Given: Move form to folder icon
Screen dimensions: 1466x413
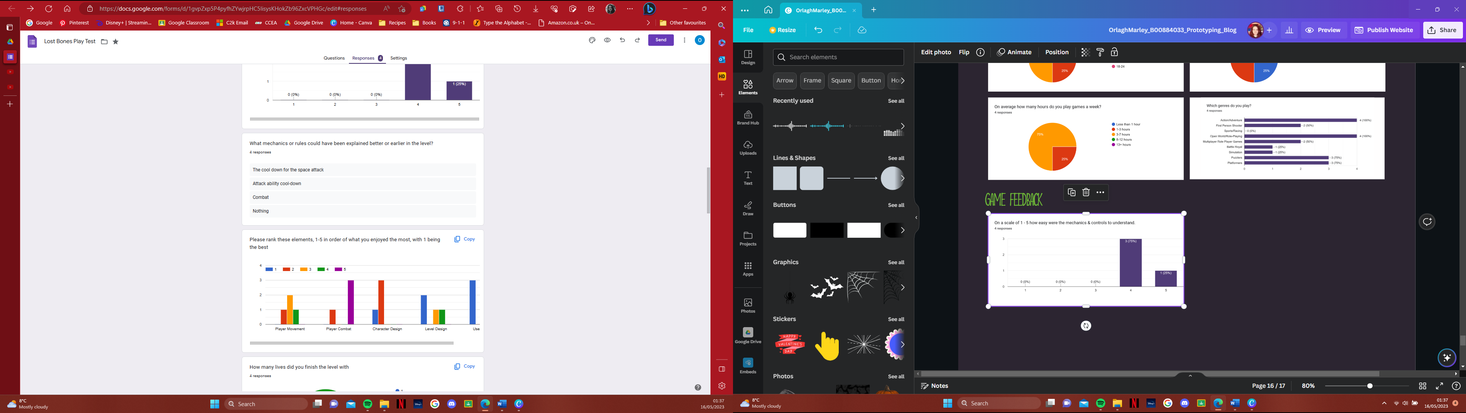Looking at the screenshot, I should click(104, 42).
